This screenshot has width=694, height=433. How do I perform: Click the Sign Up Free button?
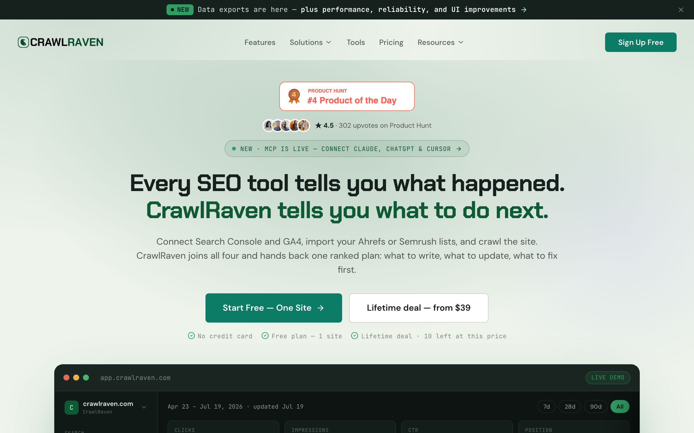pos(641,42)
